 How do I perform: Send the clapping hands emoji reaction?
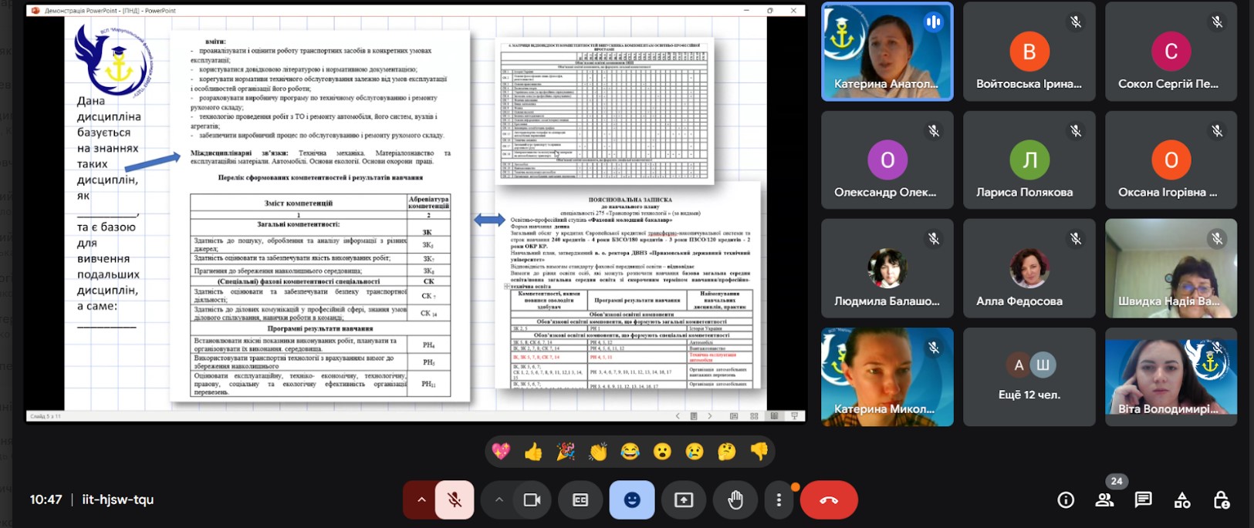[x=598, y=452]
